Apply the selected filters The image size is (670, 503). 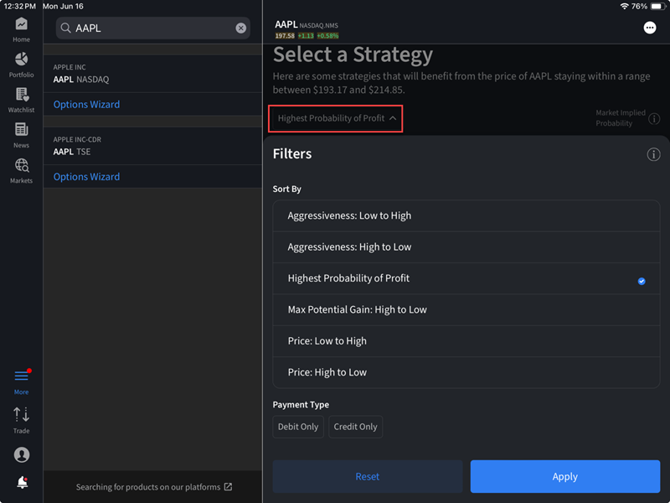(x=564, y=476)
